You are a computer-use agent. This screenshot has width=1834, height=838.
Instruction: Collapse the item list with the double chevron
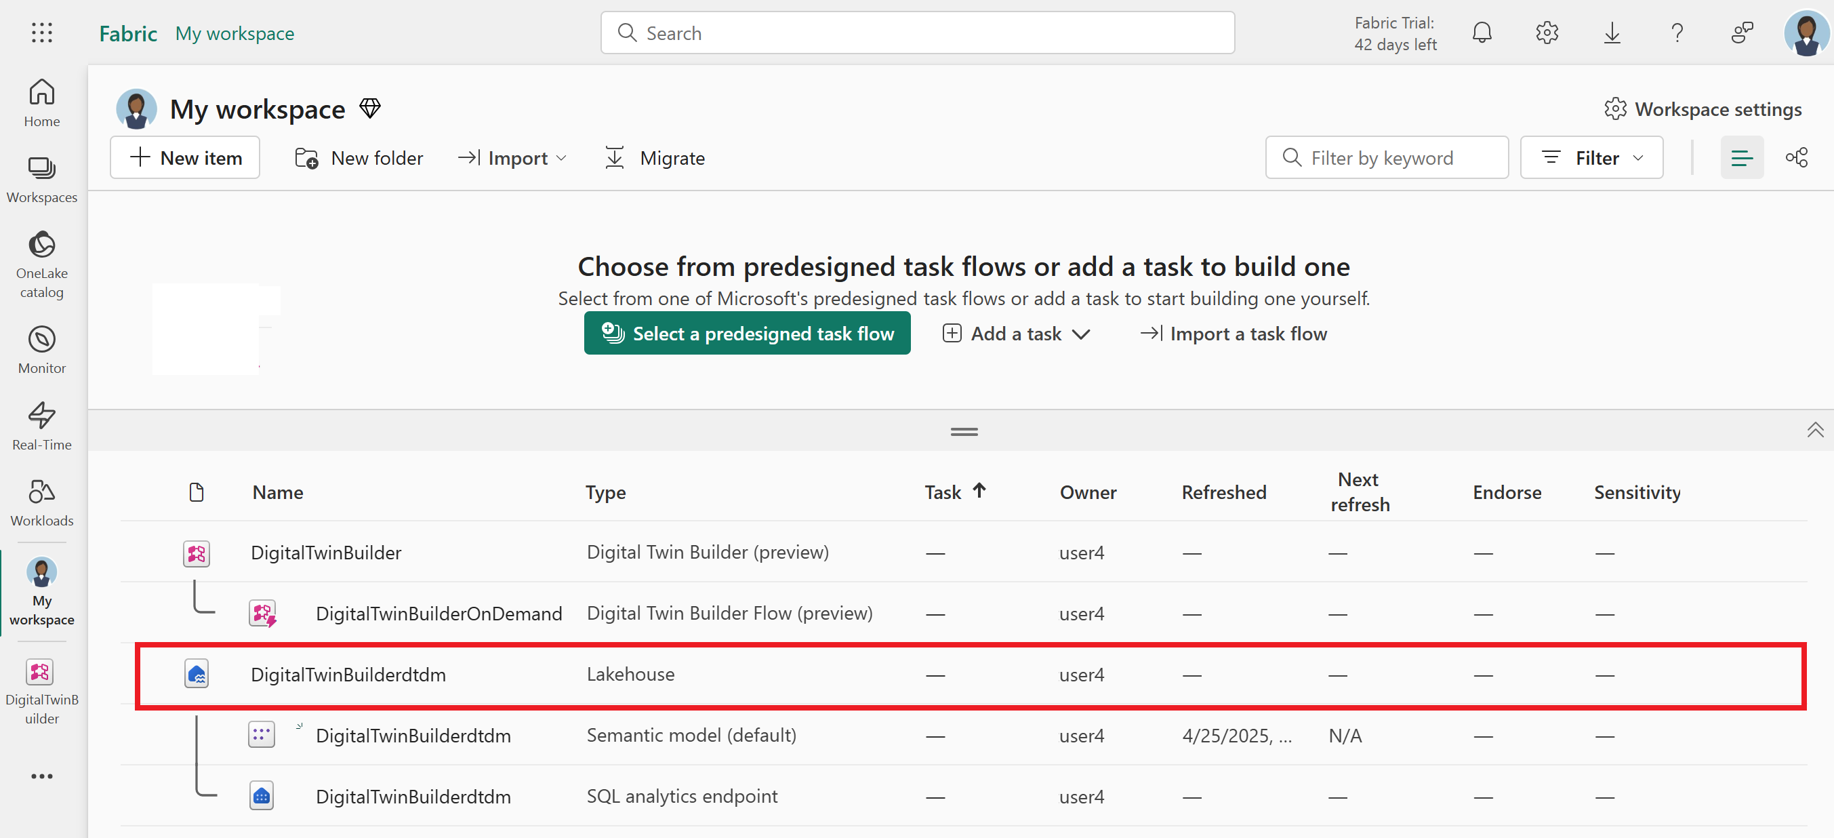click(1816, 430)
